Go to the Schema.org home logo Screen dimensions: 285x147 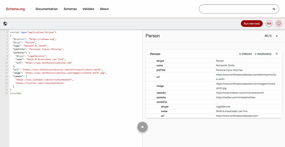(15, 9)
